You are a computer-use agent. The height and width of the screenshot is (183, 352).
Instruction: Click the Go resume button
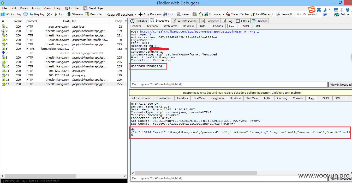coord(59,14)
